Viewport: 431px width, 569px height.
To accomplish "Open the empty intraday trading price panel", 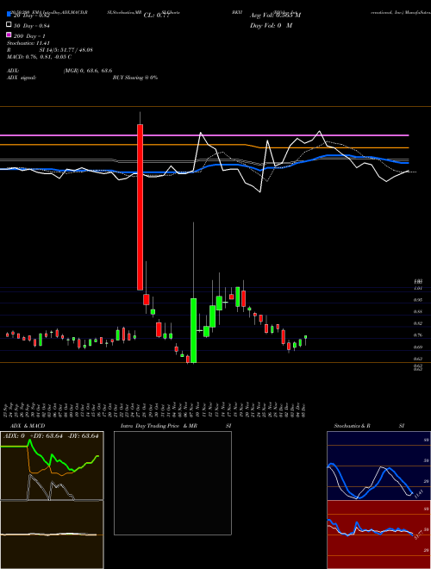I will pos(172,483).
